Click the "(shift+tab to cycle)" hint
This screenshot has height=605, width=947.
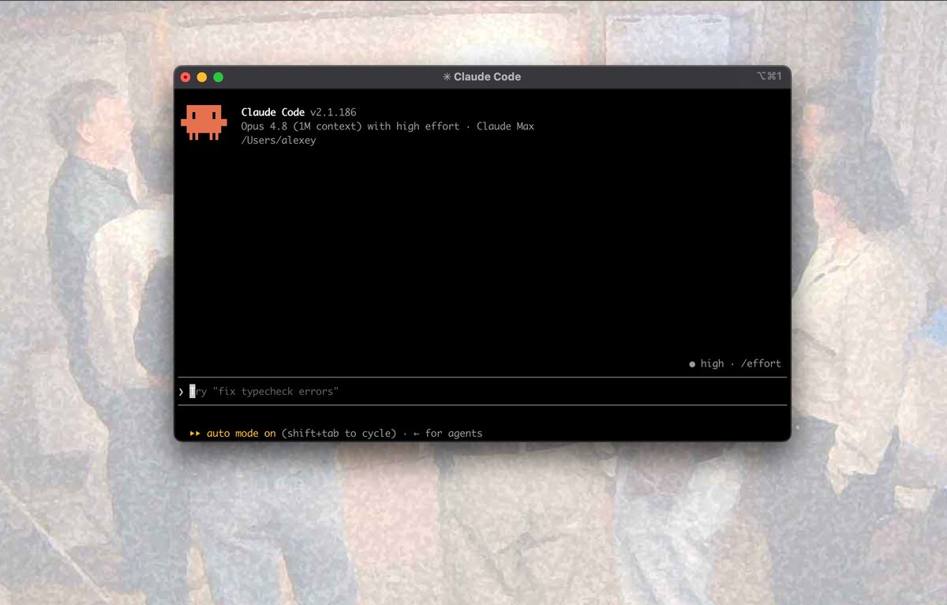tap(339, 434)
